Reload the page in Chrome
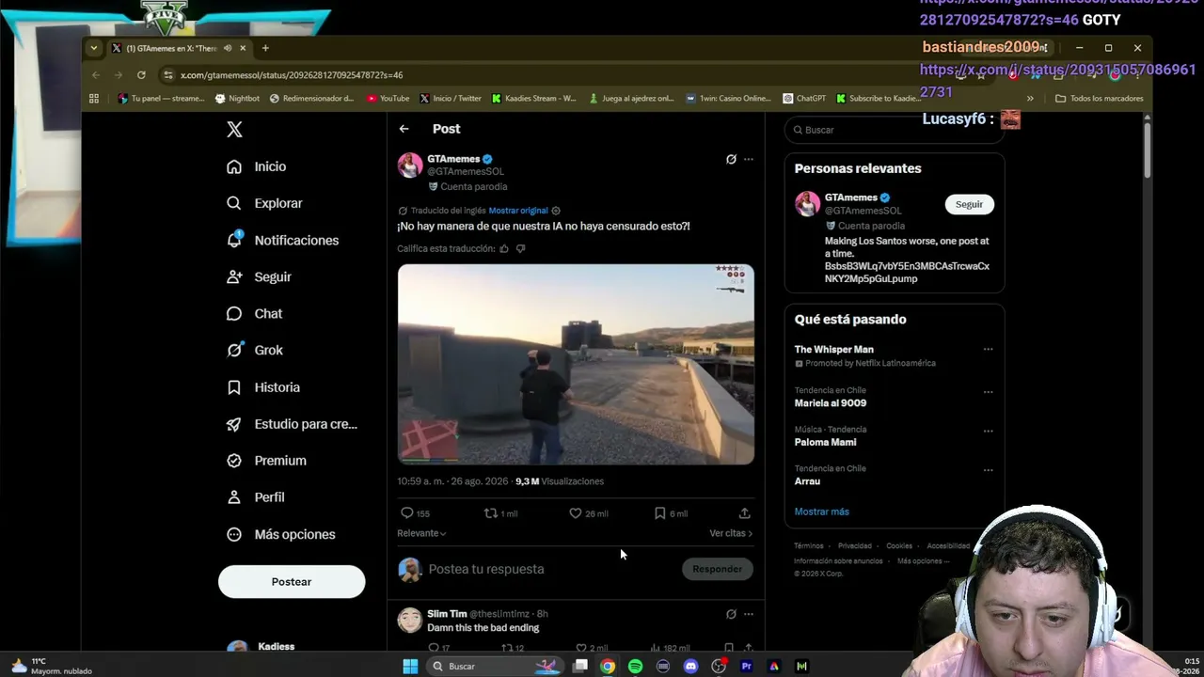This screenshot has height=677, width=1204. tap(141, 75)
